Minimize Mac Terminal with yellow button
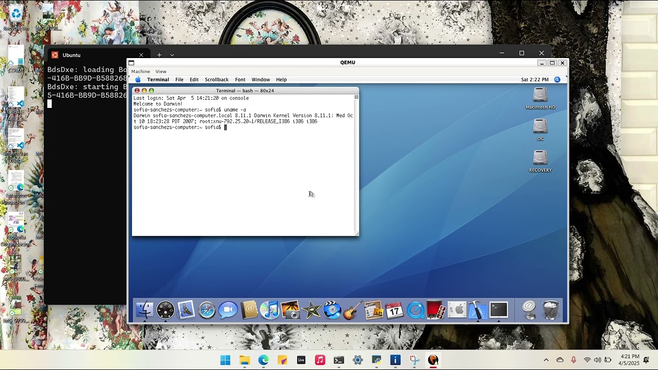The width and height of the screenshot is (658, 370). click(x=144, y=90)
